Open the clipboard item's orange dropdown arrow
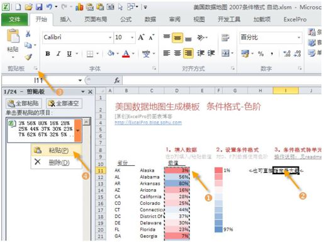The height and width of the screenshot is (242, 324). tap(78, 131)
